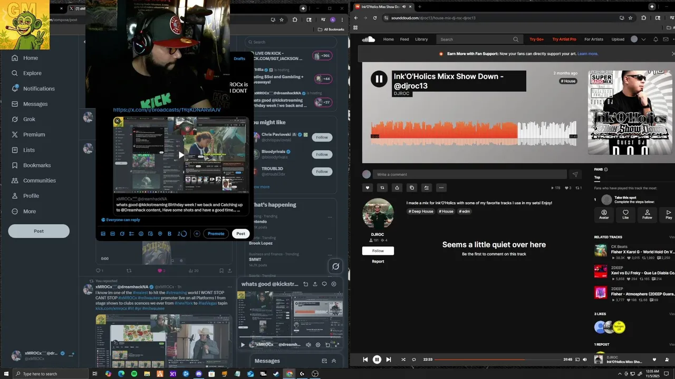Skip to previous track in bottom player
The image size is (675, 379).
tap(365, 360)
